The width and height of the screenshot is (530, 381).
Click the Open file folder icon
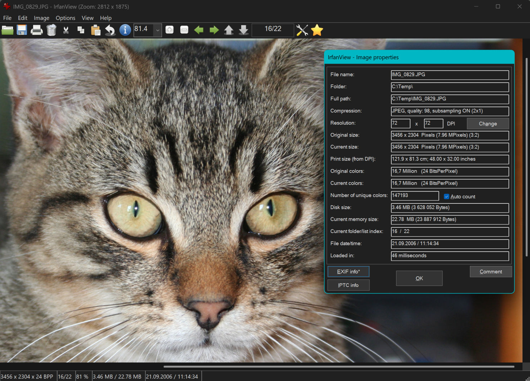click(8, 30)
